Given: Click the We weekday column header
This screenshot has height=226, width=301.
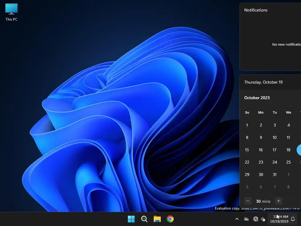Looking at the screenshot, I should point(289,112).
